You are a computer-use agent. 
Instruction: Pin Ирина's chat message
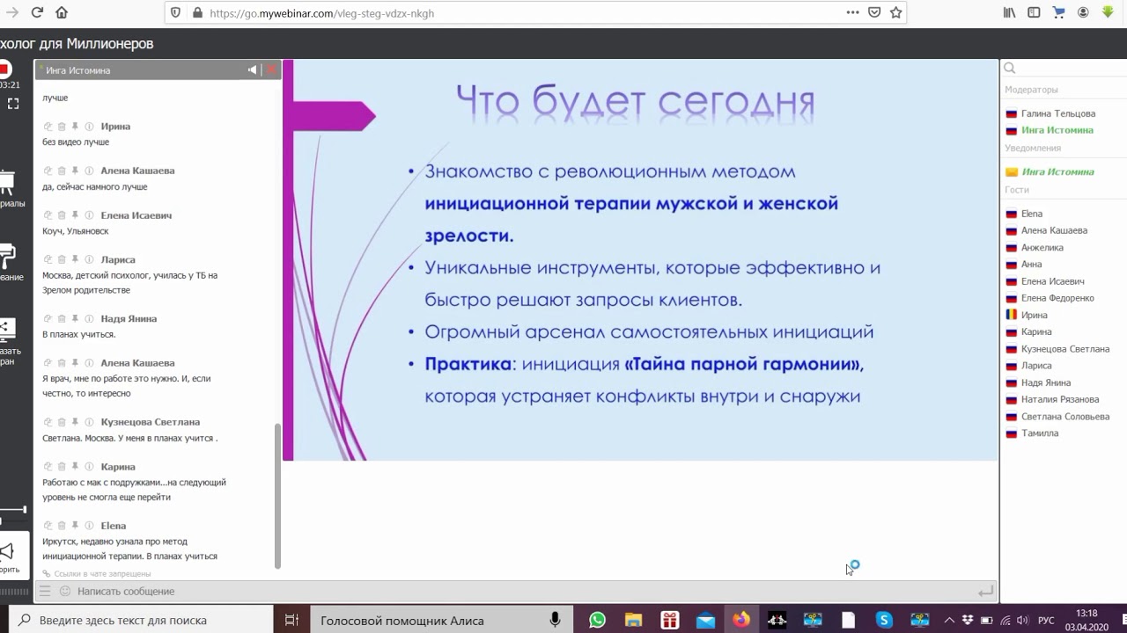pyautogui.click(x=76, y=127)
